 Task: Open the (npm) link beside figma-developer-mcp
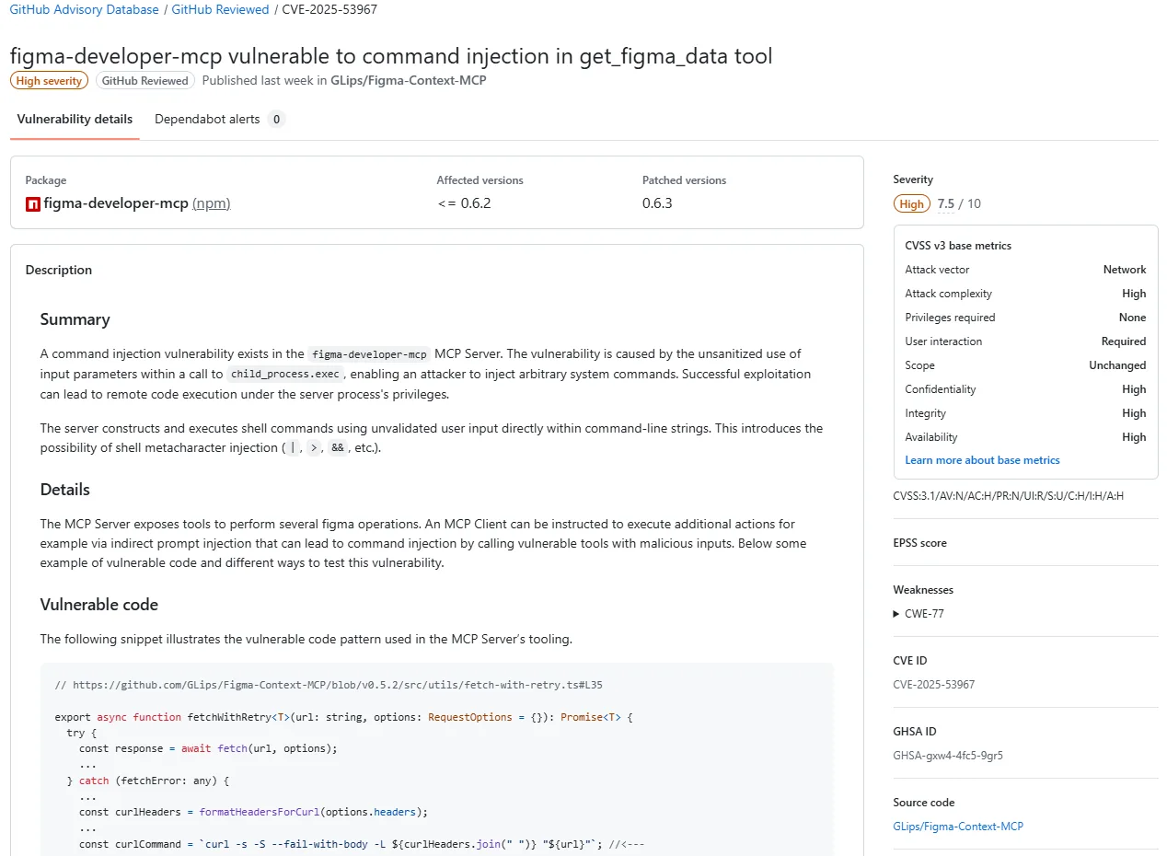[x=212, y=203]
